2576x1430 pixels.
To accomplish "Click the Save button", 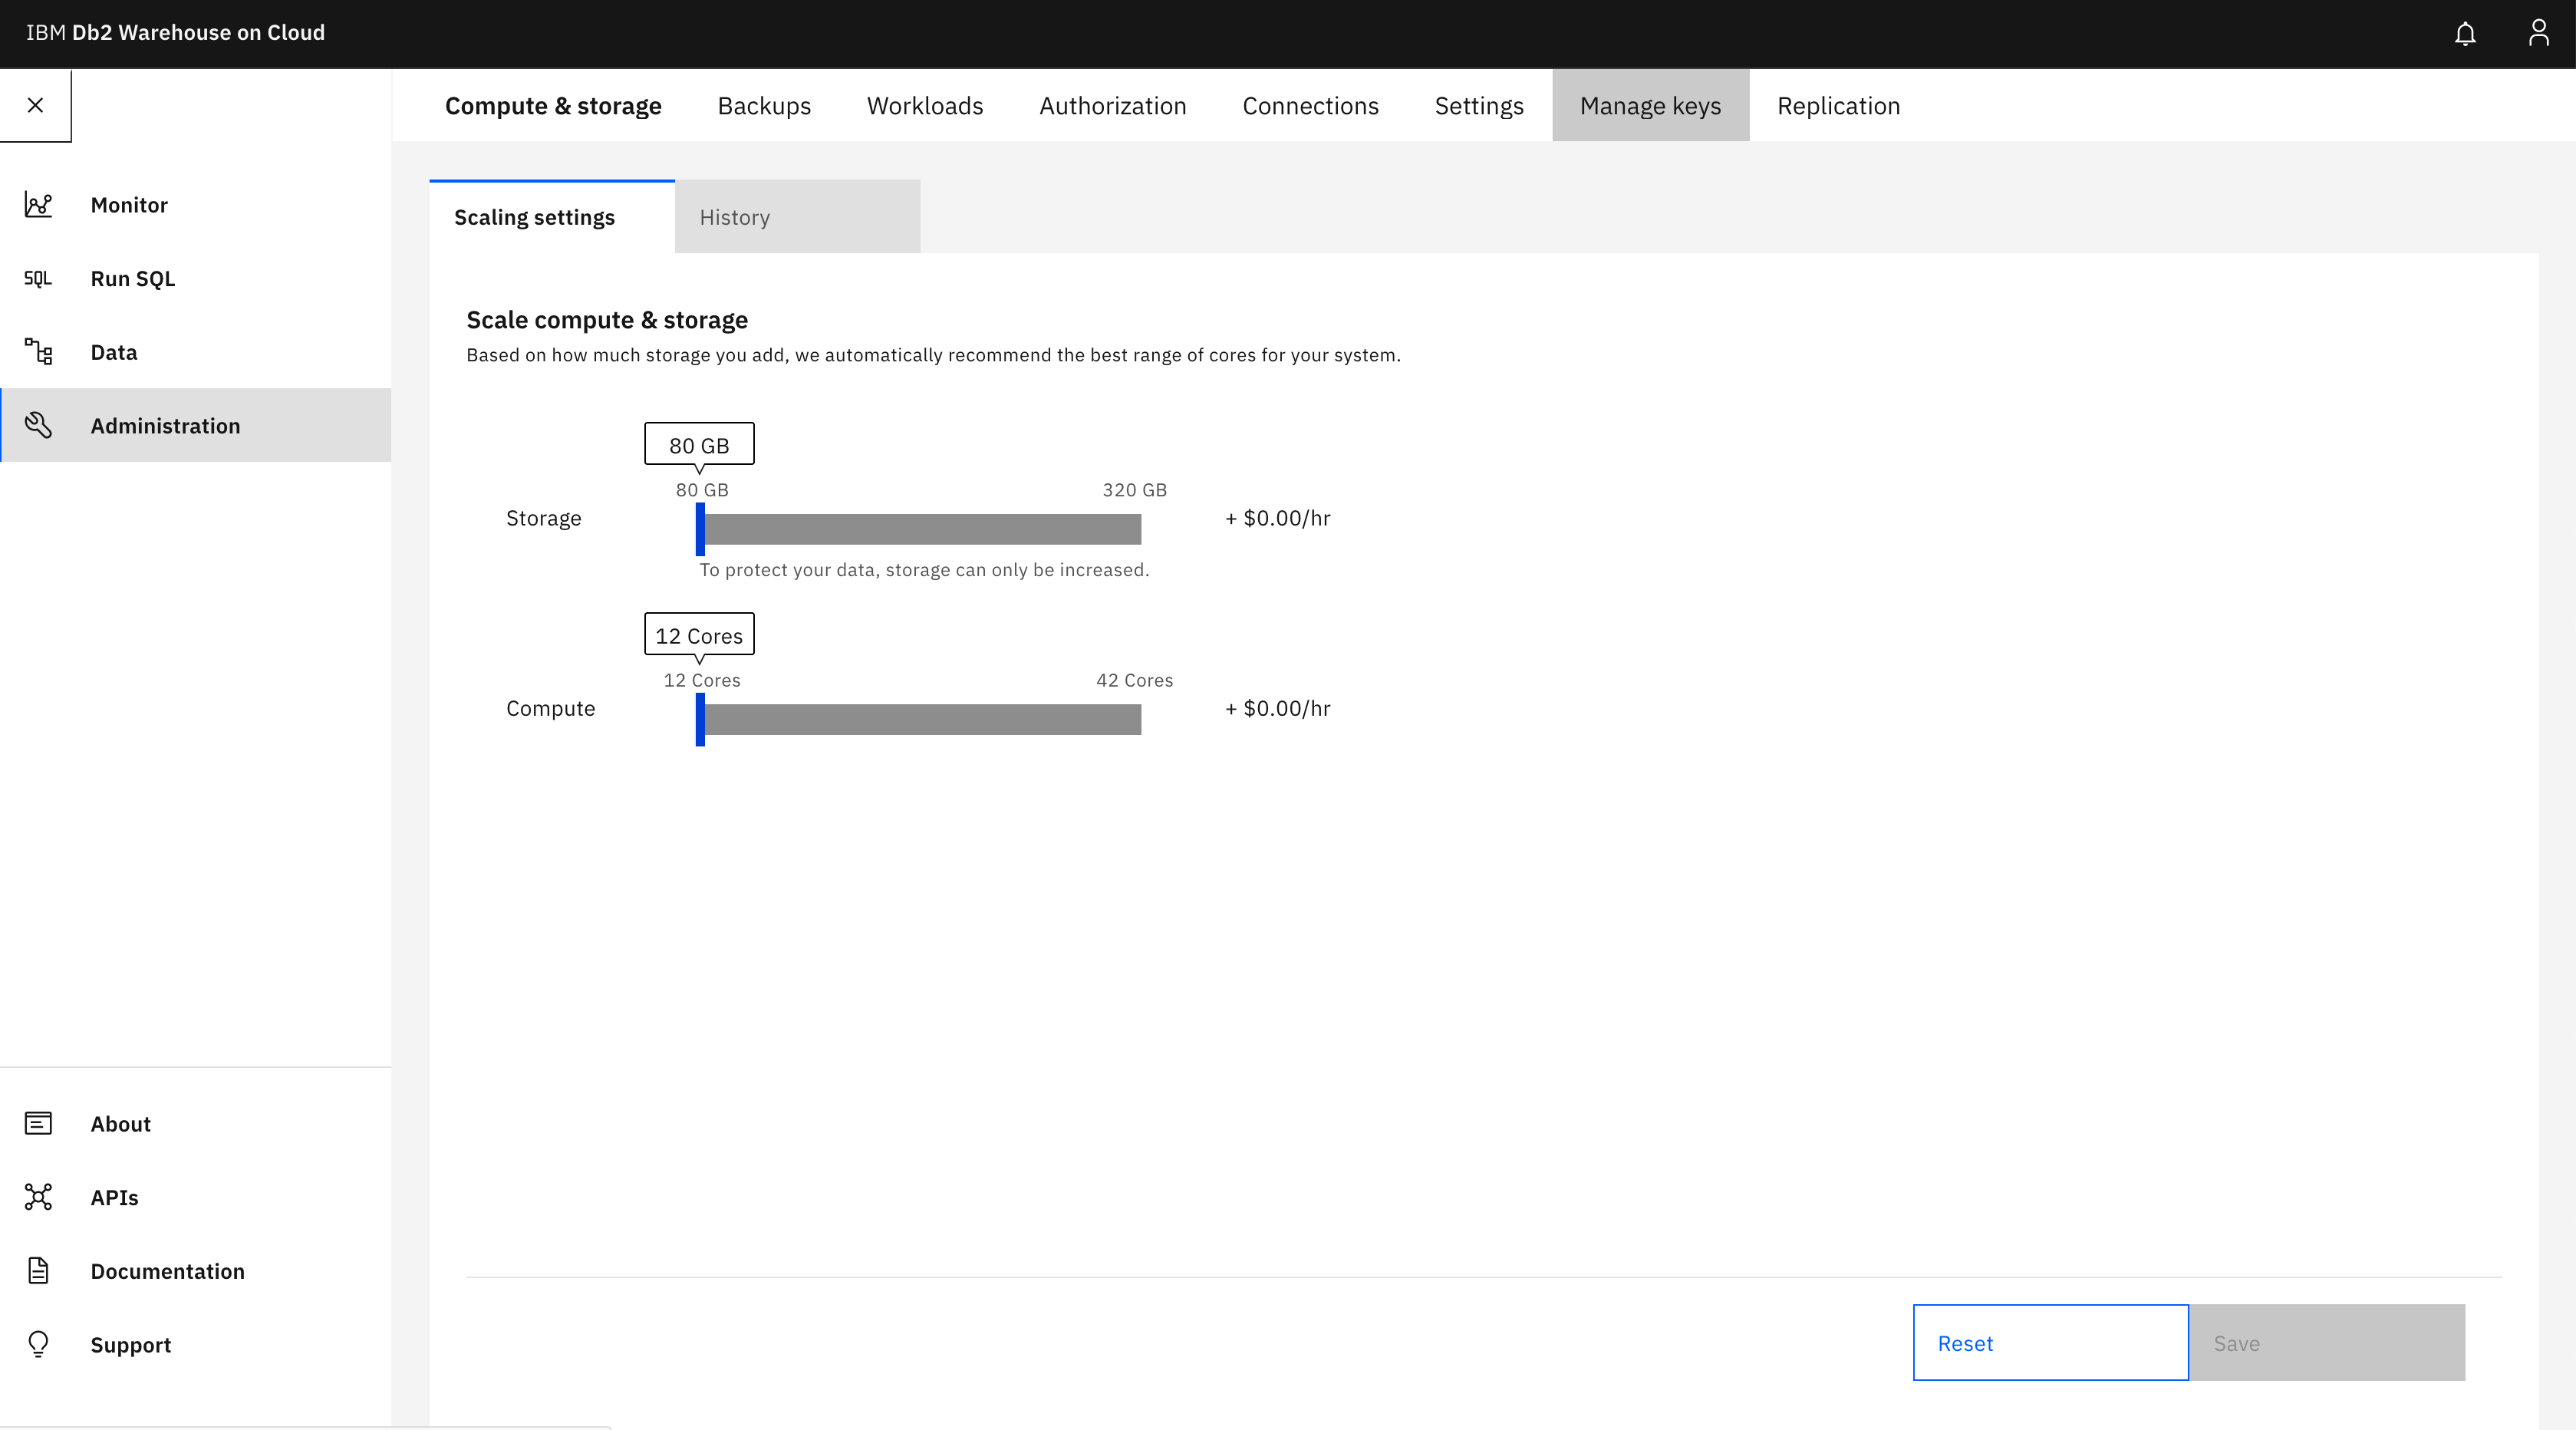I will (2327, 1343).
